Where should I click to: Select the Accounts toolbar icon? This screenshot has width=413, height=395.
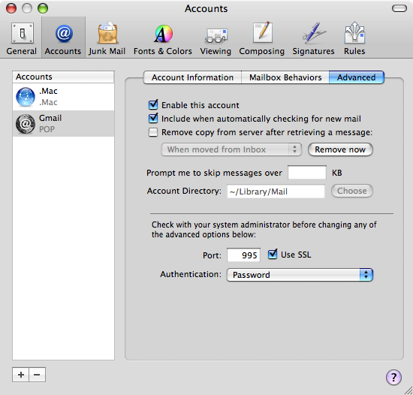(x=63, y=38)
